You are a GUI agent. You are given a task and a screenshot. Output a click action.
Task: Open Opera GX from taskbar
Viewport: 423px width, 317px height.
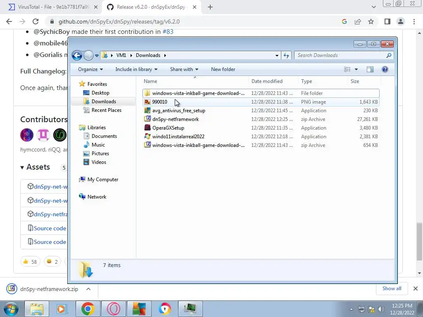pyautogui.click(x=114, y=309)
